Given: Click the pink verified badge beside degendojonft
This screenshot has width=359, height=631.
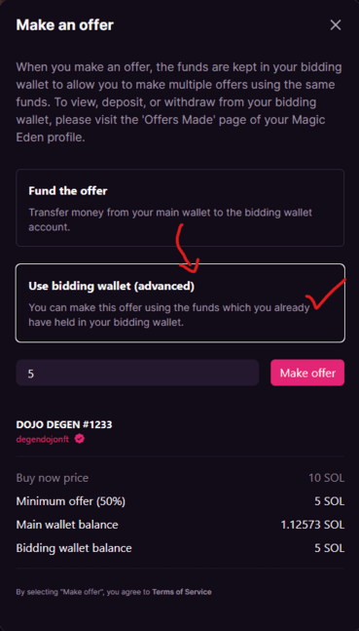Looking at the screenshot, I should pyautogui.click(x=80, y=439).
